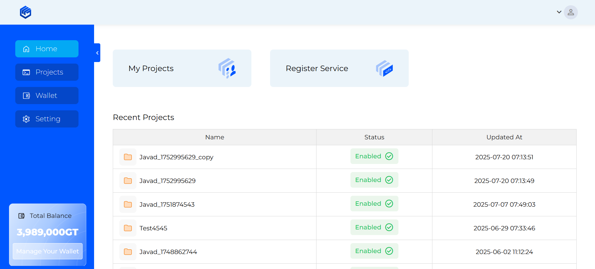Click the Register Service card icon
595x269 pixels.
[384, 68]
